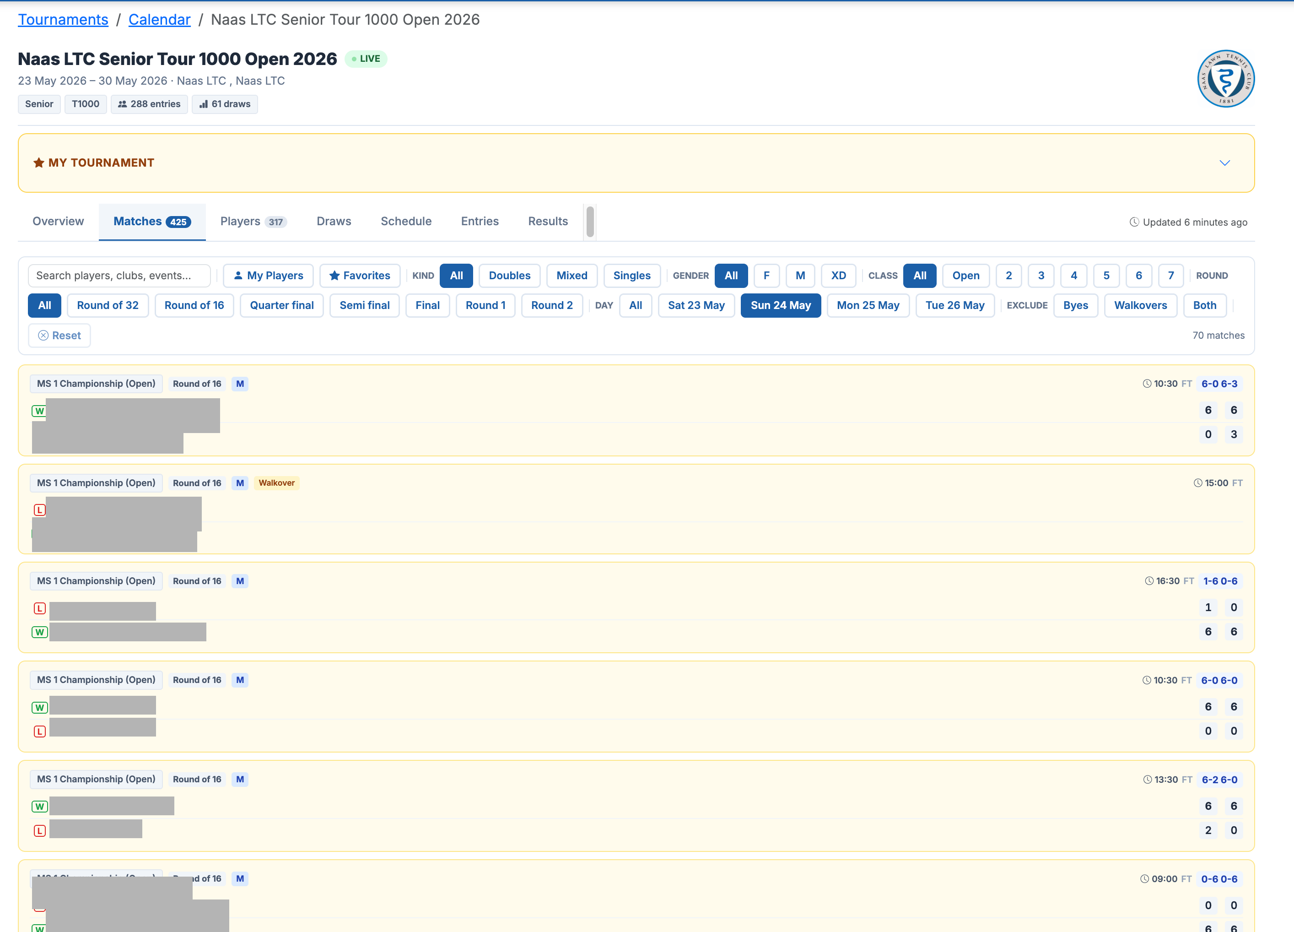Click the 288 entries badge

coord(149,104)
